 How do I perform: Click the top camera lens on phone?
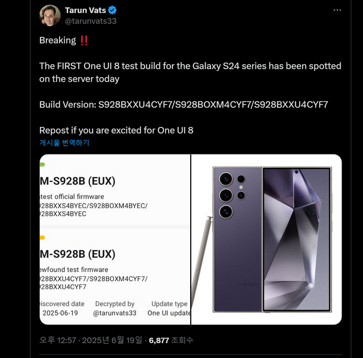(x=226, y=179)
